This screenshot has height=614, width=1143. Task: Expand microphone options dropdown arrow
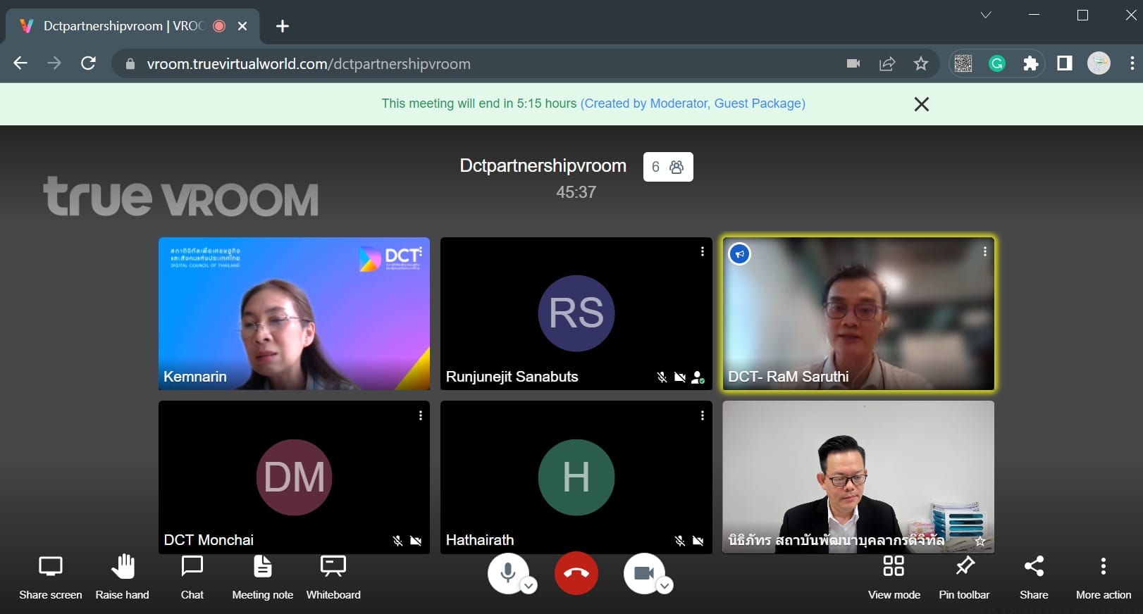point(529,586)
